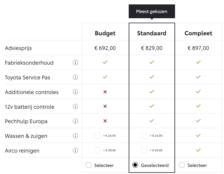Enable Airco reinigen for Budget package
This screenshot has width=224, height=174.
(x=97, y=150)
